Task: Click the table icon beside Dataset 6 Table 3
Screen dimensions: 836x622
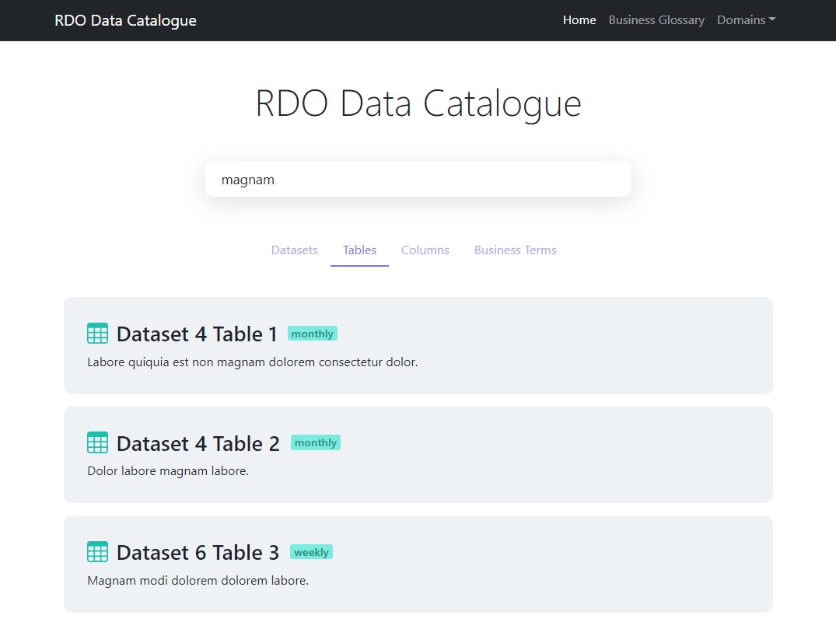Action: (x=97, y=552)
